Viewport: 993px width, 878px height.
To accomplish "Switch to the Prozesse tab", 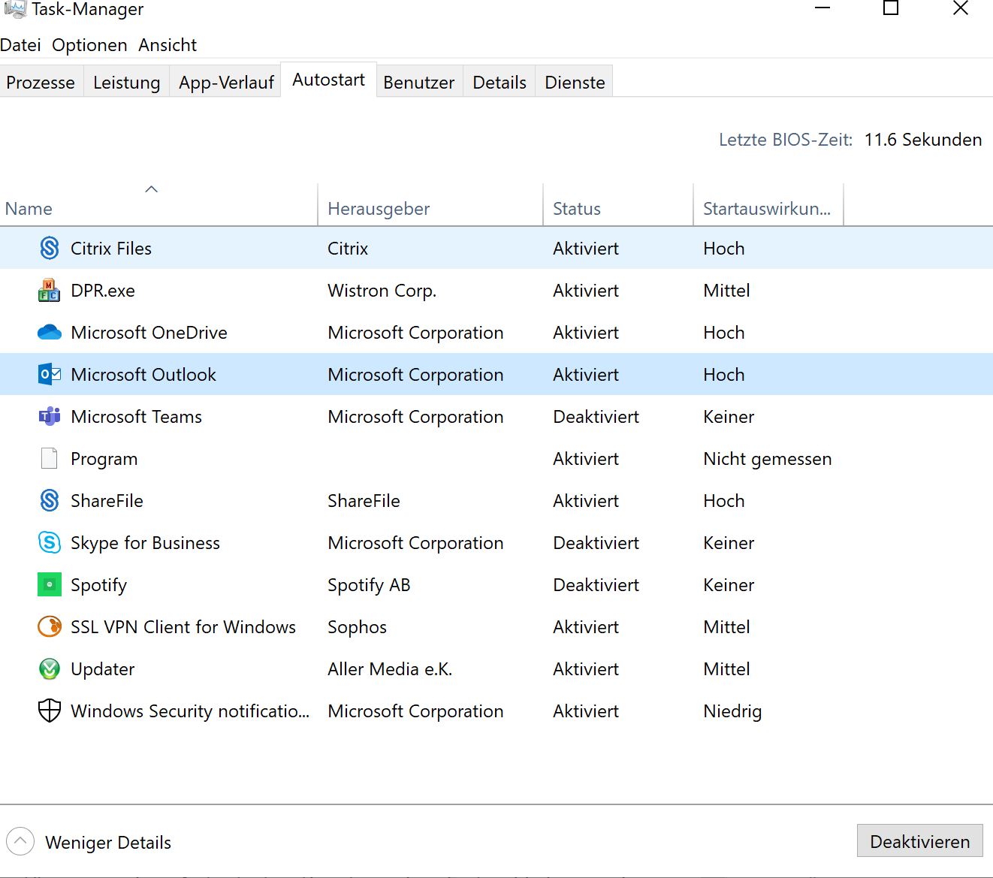I will (x=41, y=82).
